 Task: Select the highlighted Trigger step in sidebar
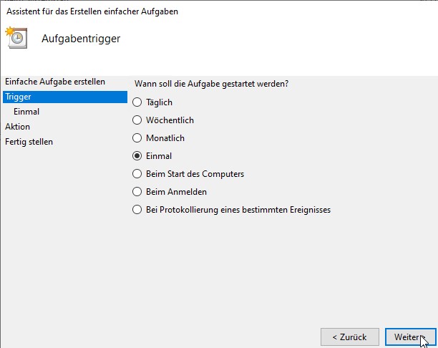[x=18, y=97]
